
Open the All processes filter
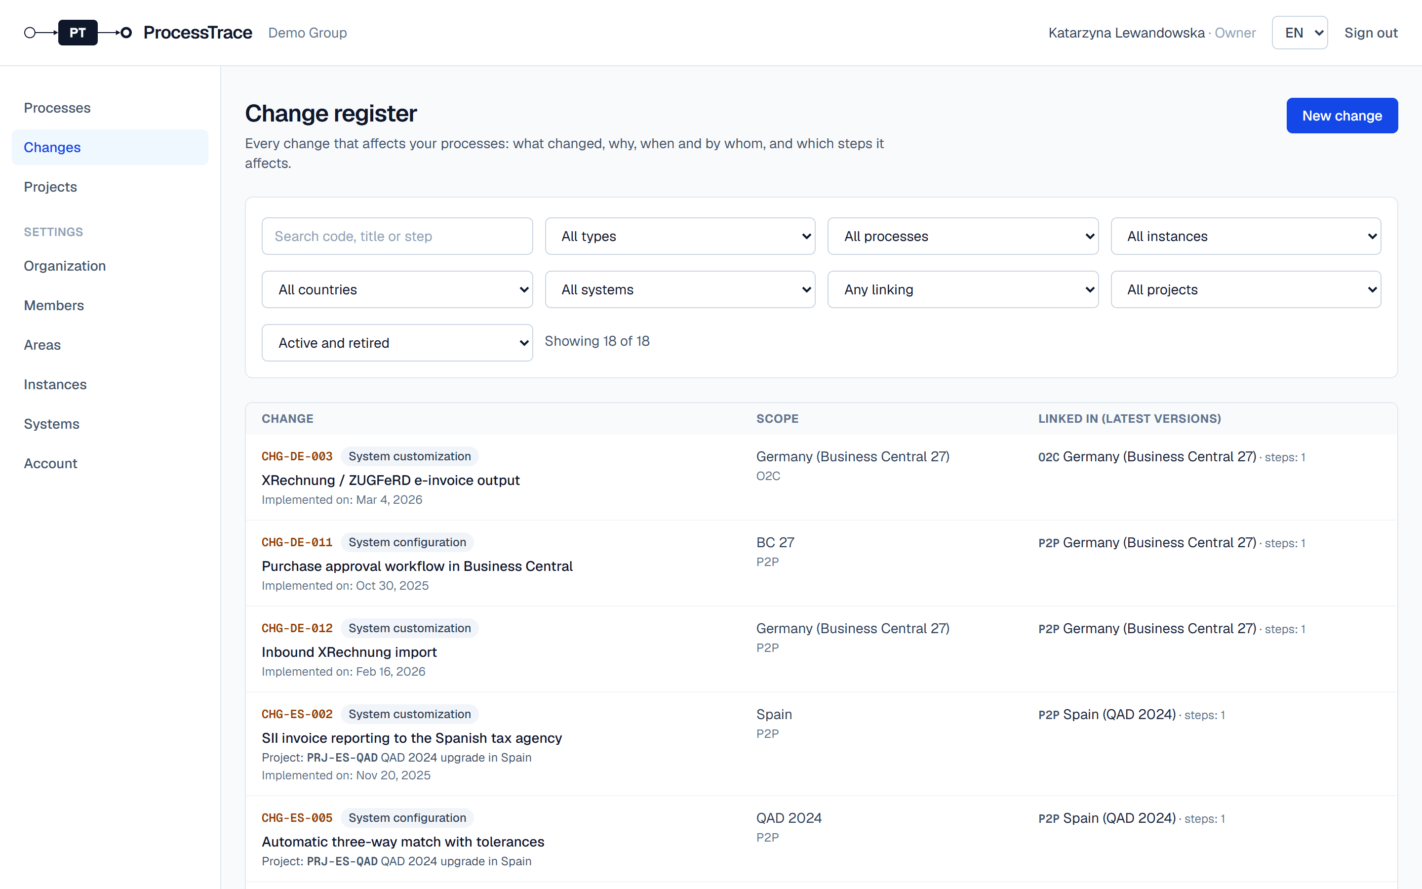pos(962,237)
